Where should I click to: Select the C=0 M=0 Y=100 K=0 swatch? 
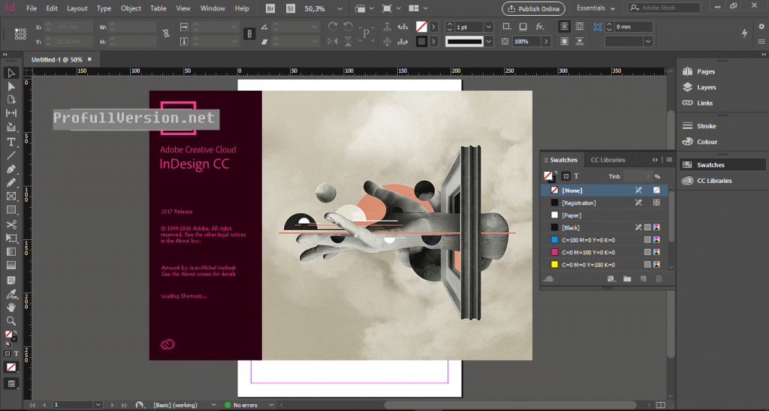pyautogui.click(x=605, y=265)
